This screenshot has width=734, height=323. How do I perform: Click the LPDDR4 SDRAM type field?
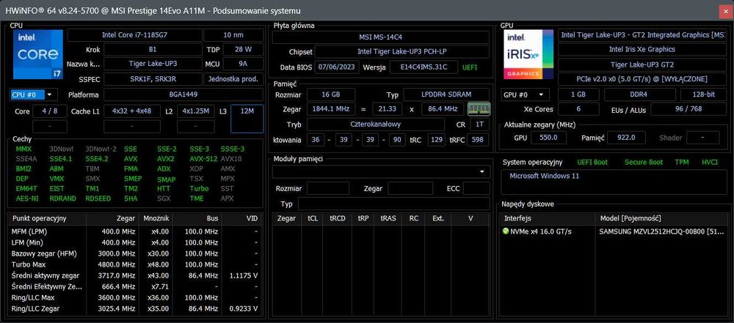pos(446,94)
